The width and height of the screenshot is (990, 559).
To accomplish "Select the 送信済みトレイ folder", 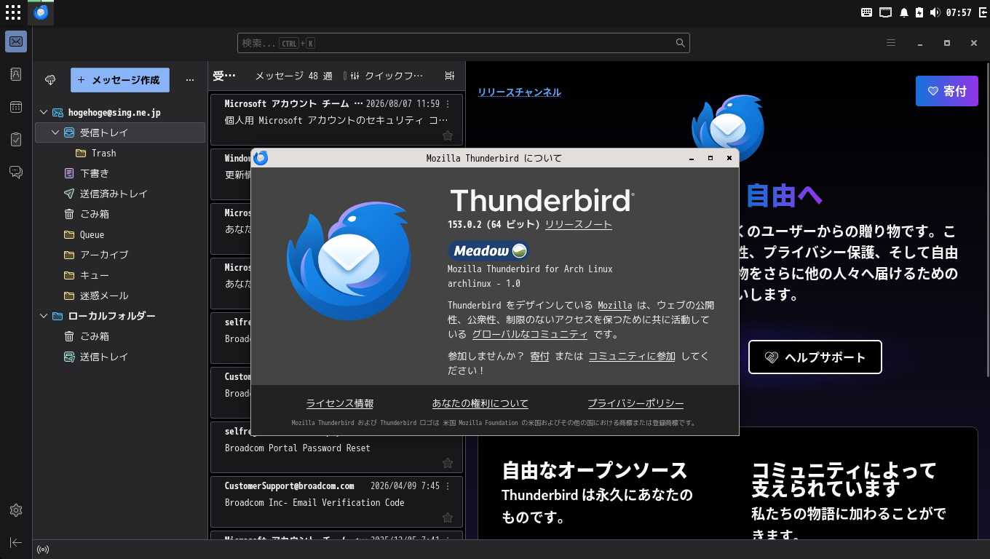I will (120, 194).
